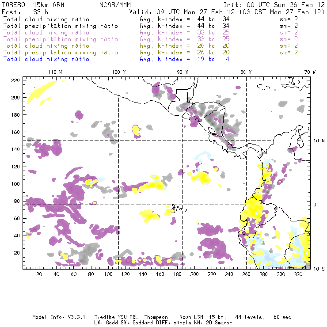This screenshot has height=327, width=327.
Task: Click the 'Valid: 09 UTC Mon 27 Feb 12' text
Action: click(182, 12)
